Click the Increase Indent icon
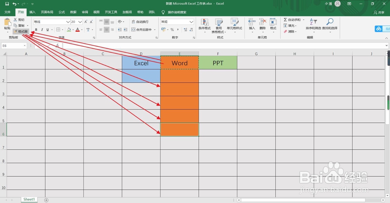Image resolution: width=390 pixels, height=203 pixels. coord(126,30)
